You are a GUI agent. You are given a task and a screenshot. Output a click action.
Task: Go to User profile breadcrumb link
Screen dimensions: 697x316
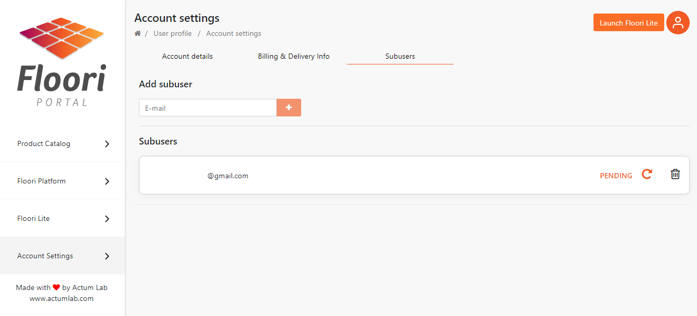(x=173, y=33)
